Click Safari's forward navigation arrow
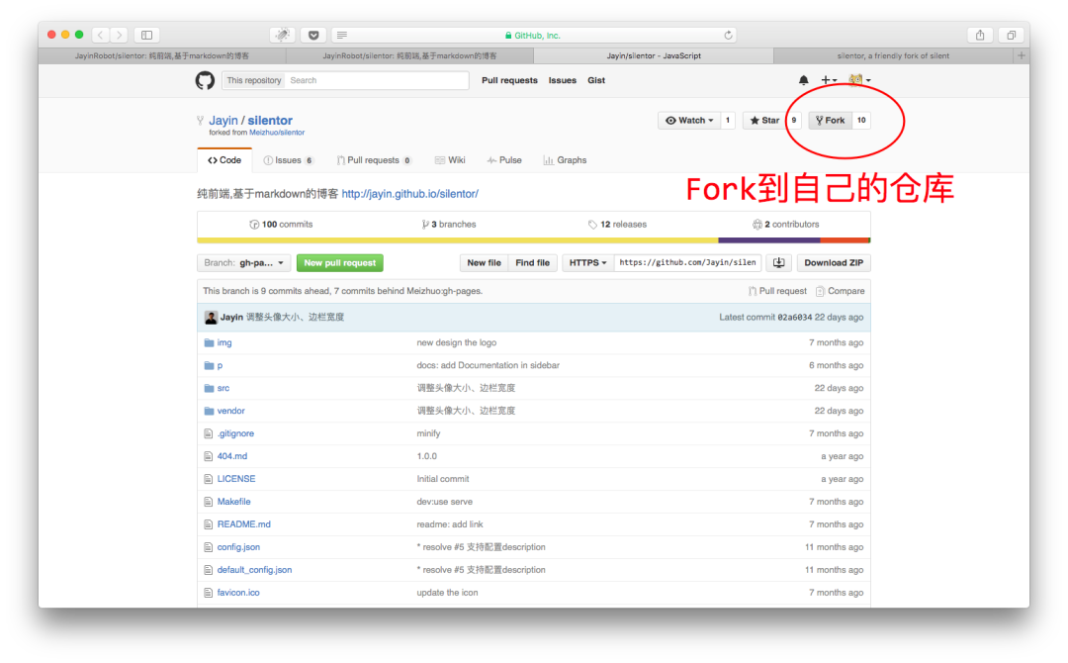This screenshot has height=663, width=1068. [119, 35]
